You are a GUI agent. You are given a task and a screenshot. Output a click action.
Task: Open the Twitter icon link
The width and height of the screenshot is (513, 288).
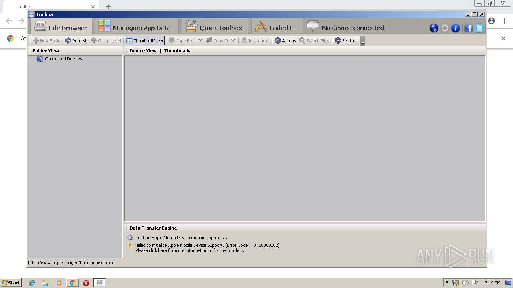tap(479, 28)
